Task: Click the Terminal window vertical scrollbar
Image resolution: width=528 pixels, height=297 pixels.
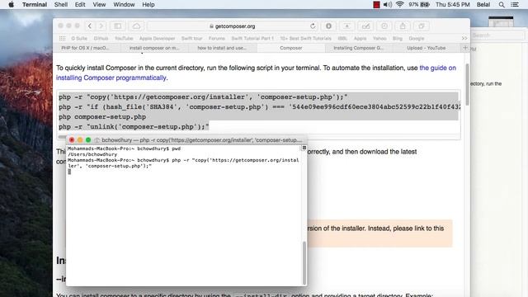Action: click(x=304, y=263)
